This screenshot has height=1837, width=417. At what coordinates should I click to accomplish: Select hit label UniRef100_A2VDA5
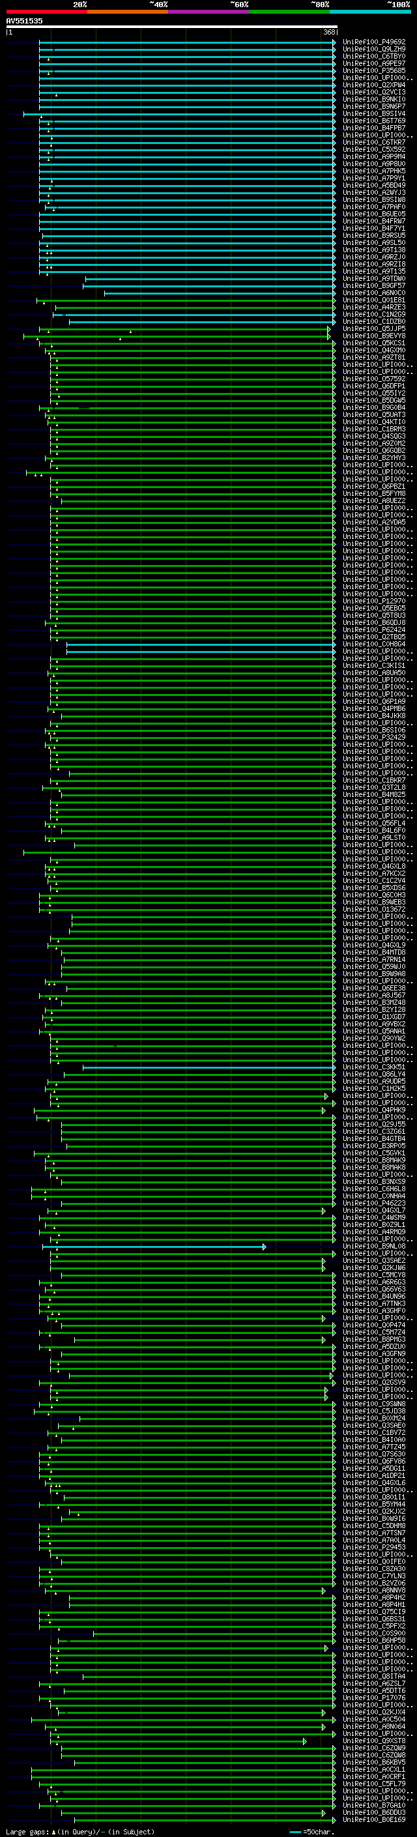[374, 522]
